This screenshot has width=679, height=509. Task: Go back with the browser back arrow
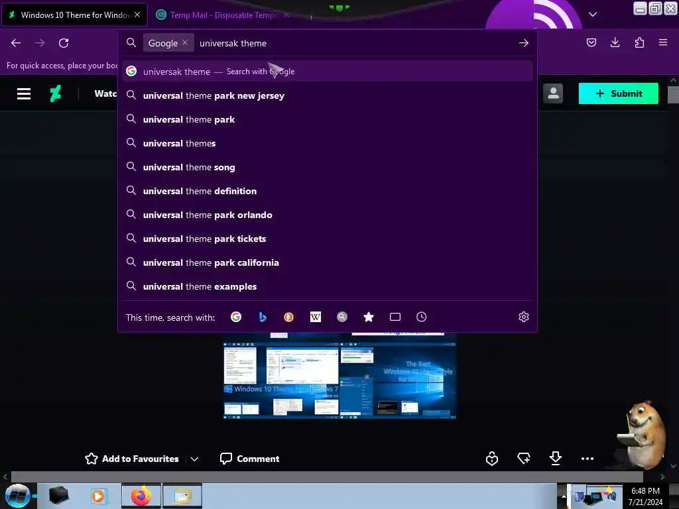click(x=16, y=43)
